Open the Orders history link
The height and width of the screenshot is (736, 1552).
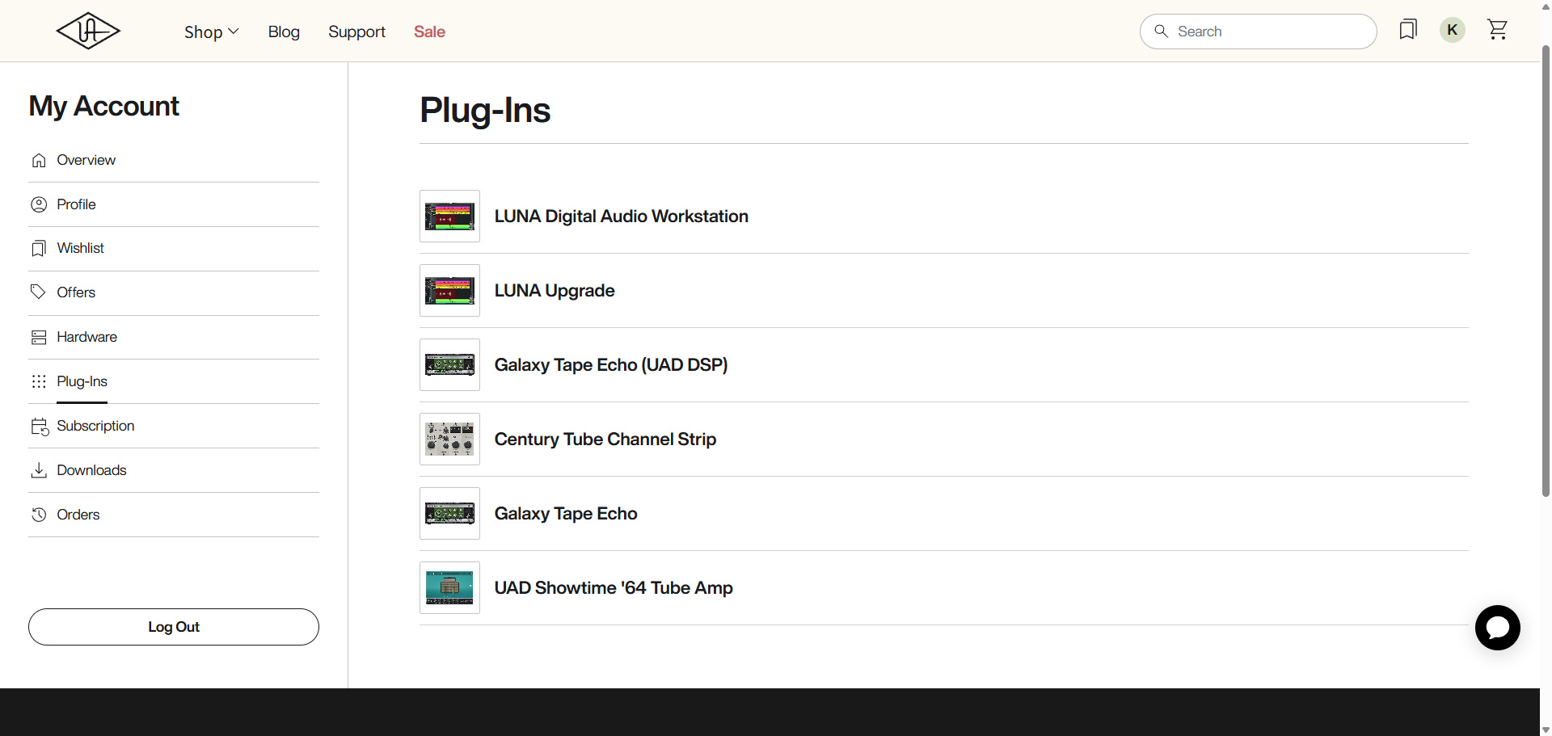[x=78, y=515]
